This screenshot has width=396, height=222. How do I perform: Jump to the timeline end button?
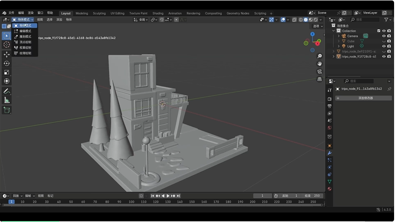(178, 196)
